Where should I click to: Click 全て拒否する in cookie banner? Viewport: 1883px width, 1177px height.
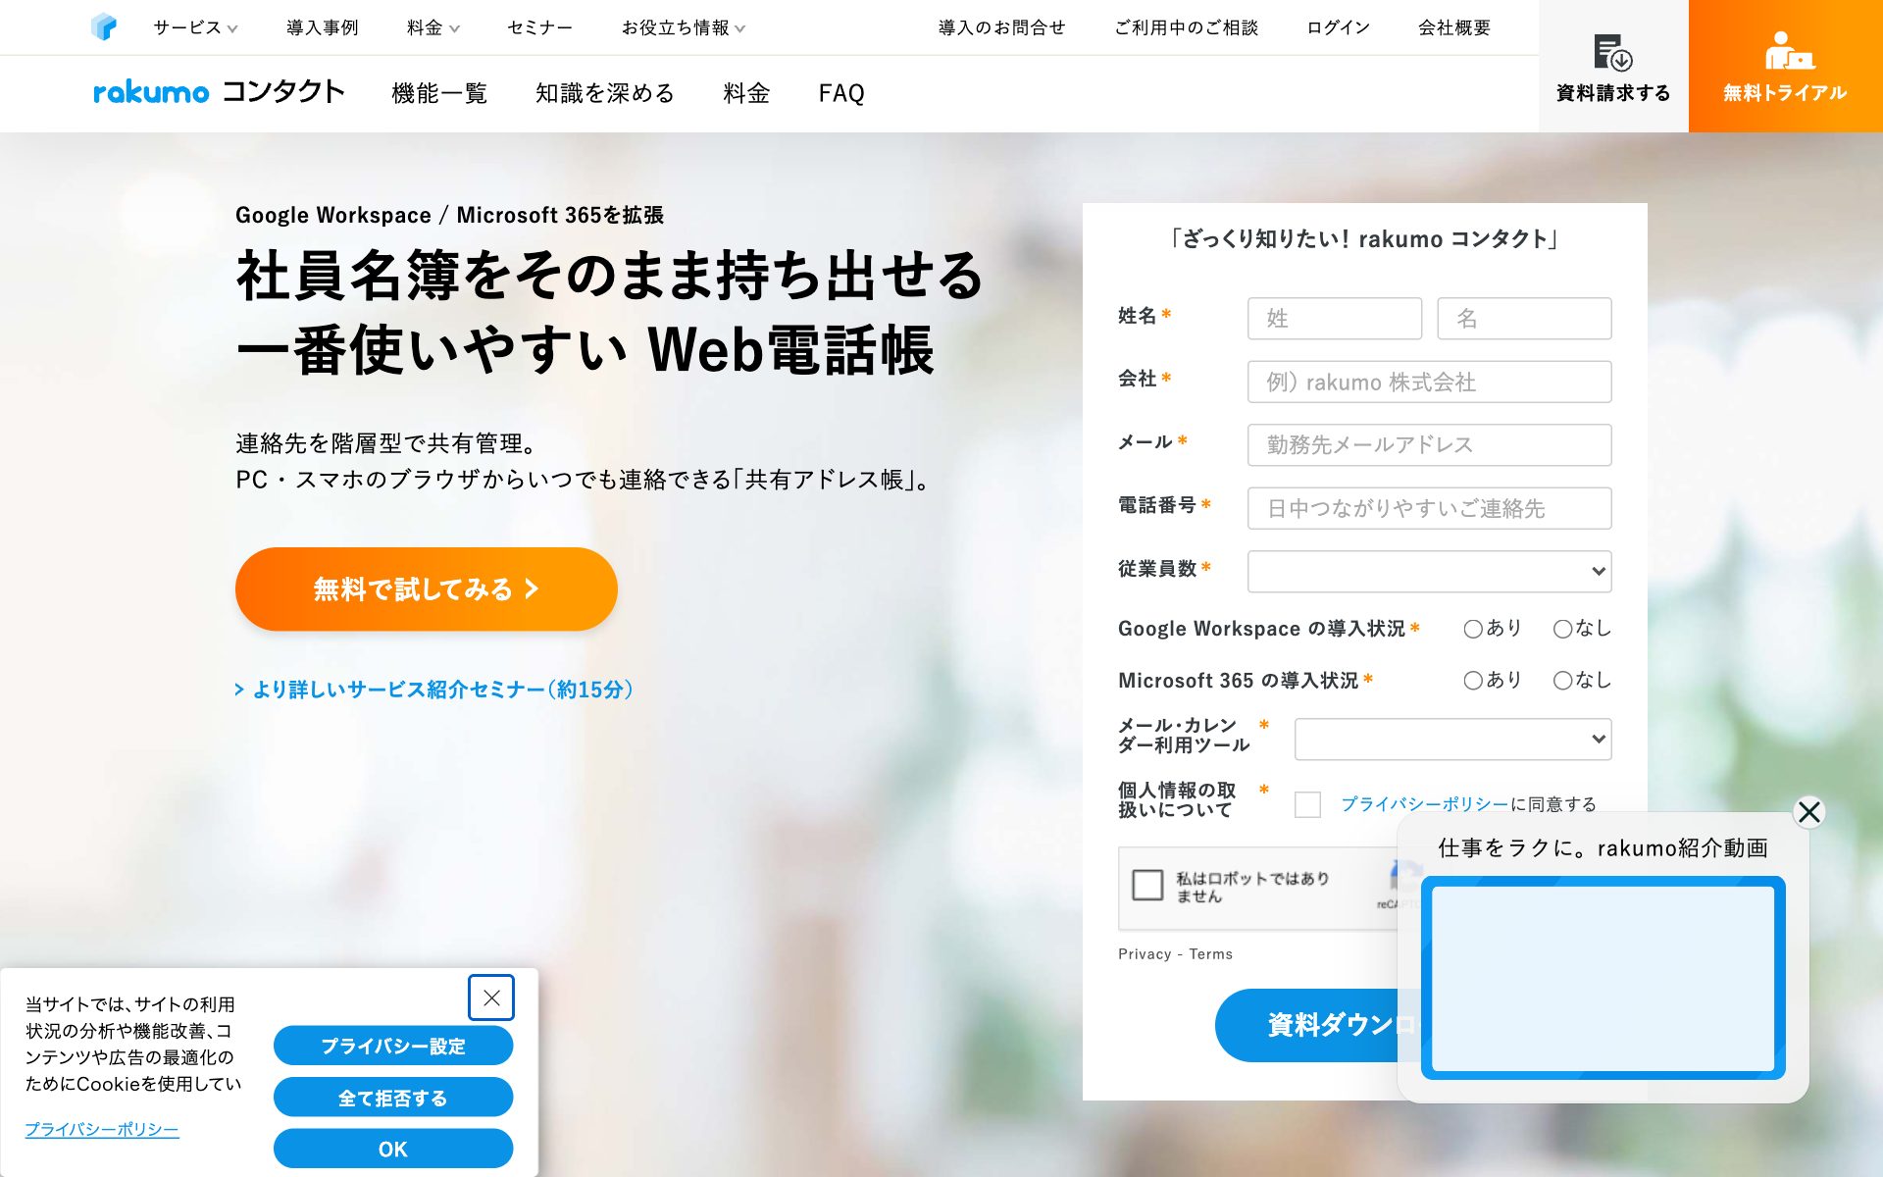coord(393,1098)
